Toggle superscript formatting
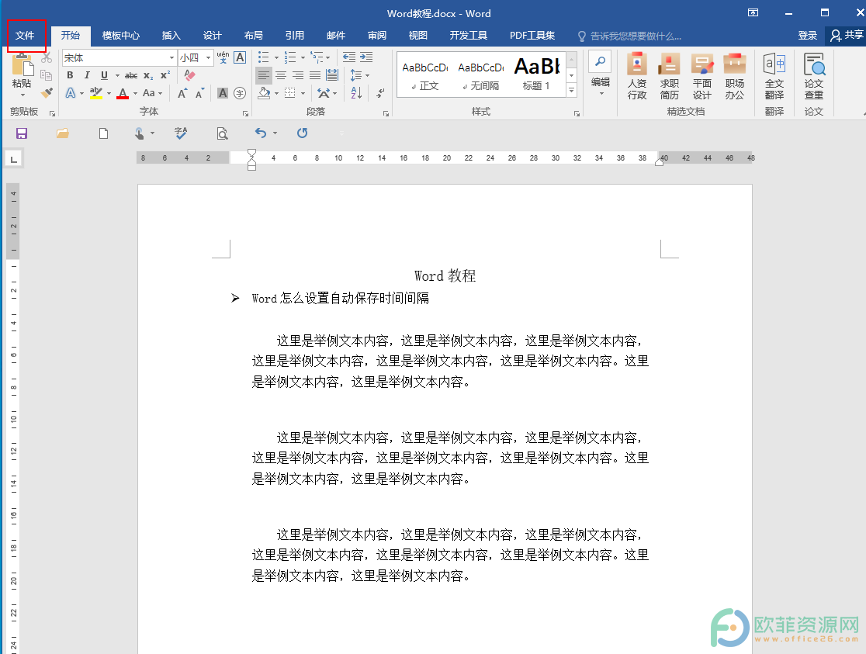 pos(165,75)
